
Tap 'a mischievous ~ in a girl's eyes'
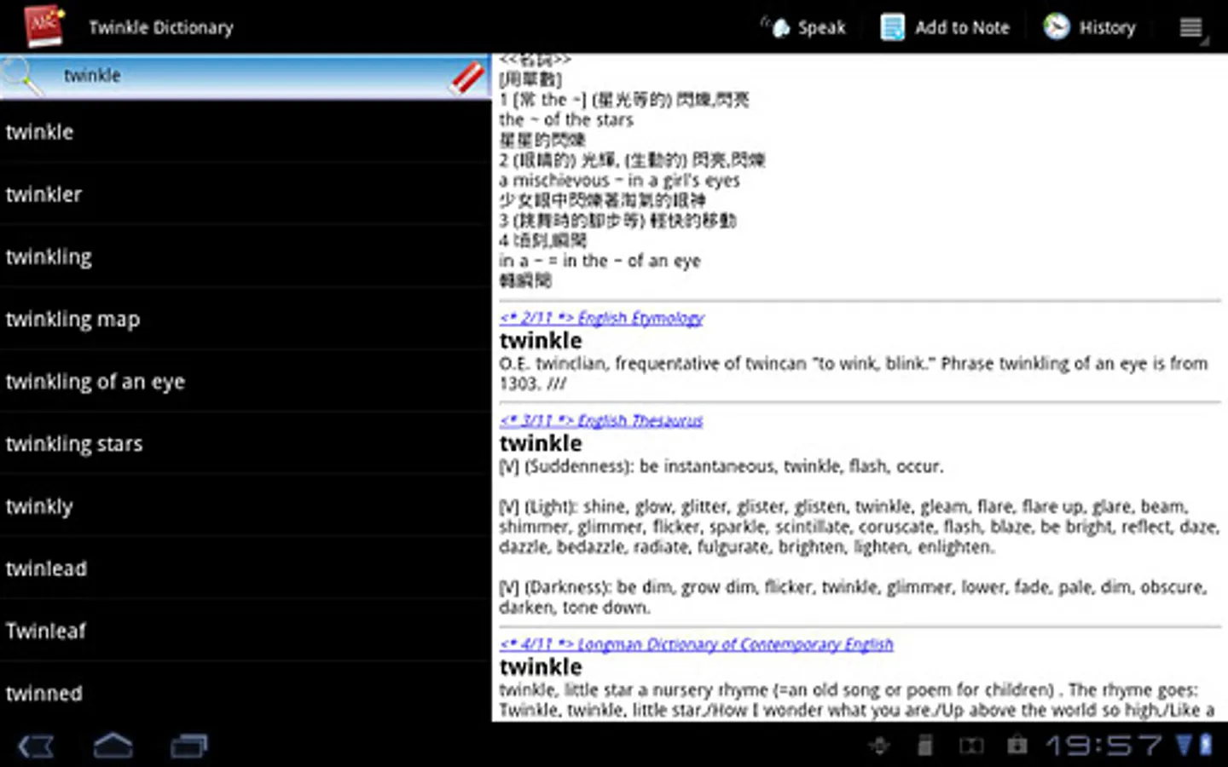pos(620,181)
